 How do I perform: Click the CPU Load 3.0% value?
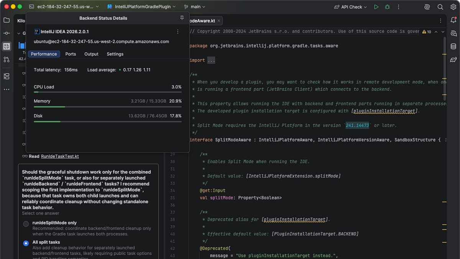click(x=176, y=87)
